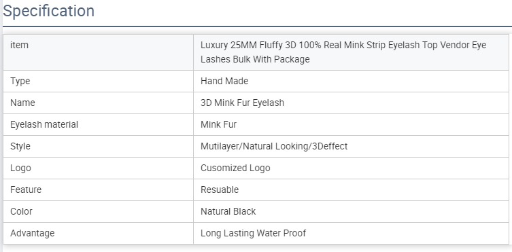
Task: Click the '3D Mink Fur Eyelash' value
Action: pyautogui.click(x=242, y=103)
